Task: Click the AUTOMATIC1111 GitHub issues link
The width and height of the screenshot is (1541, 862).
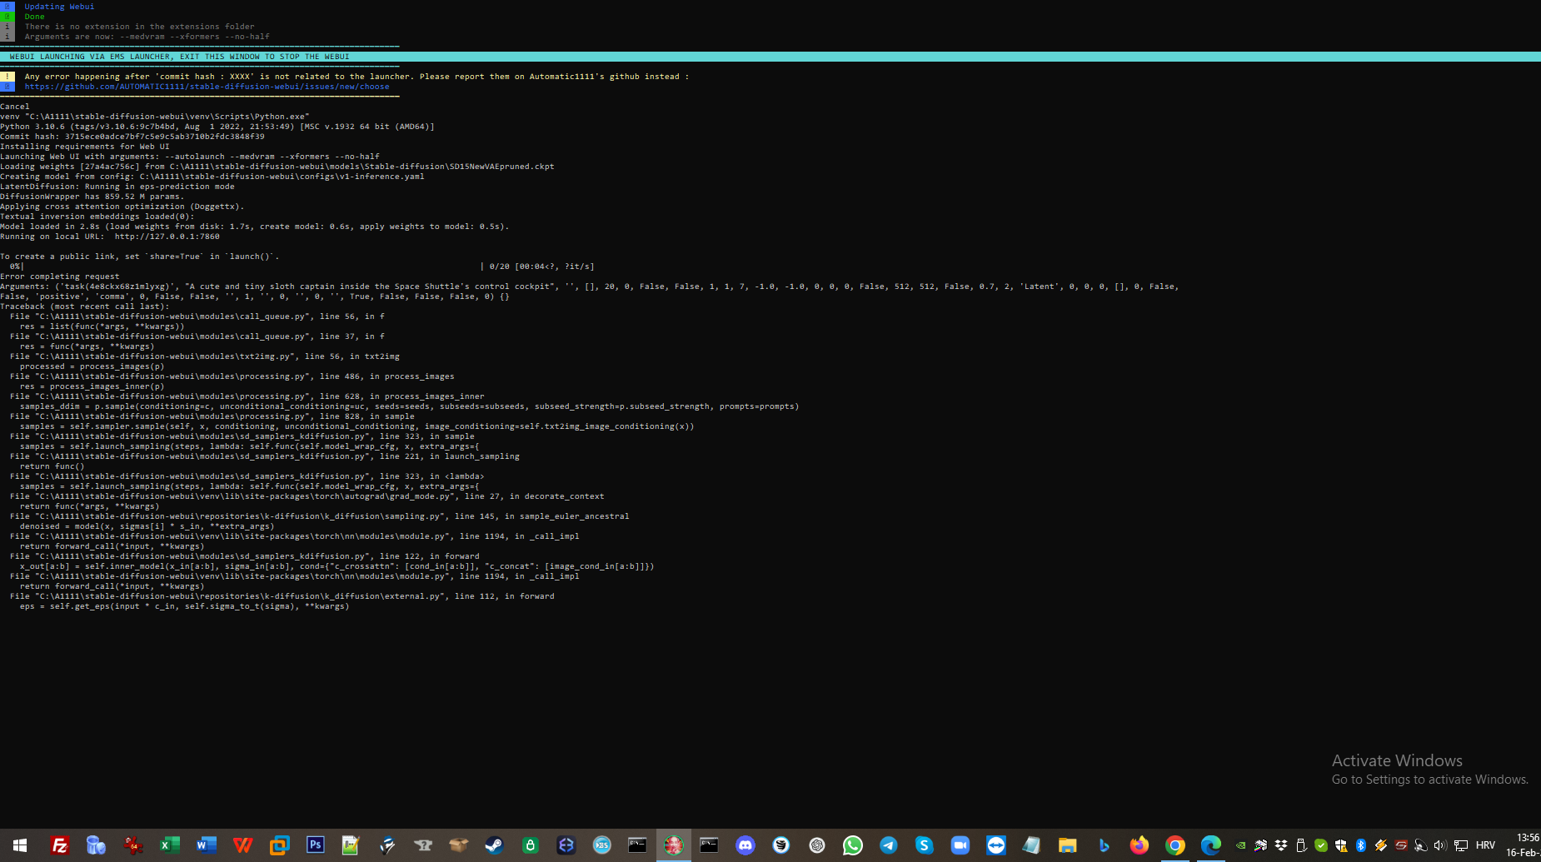Action: (207, 87)
